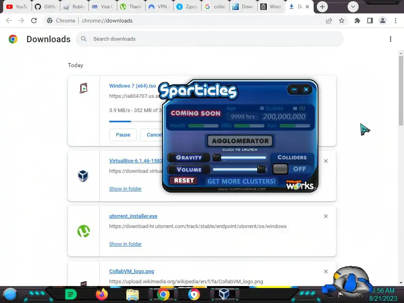Open the Zipco tab
The width and height of the screenshot is (404, 303).
click(187, 7)
